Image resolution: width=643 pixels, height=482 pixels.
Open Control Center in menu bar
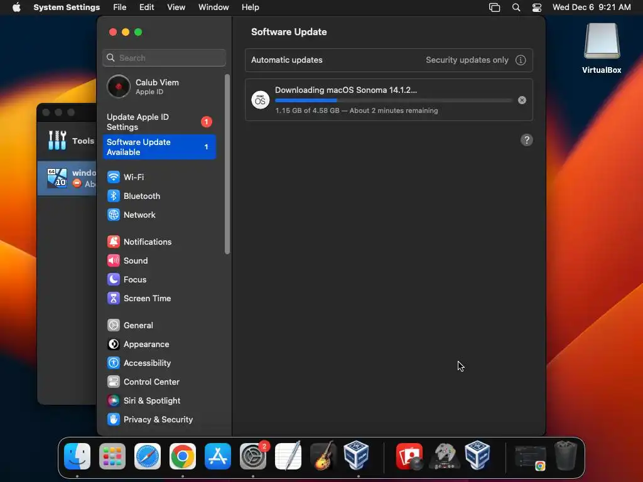pyautogui.click(x=537, y=8)
